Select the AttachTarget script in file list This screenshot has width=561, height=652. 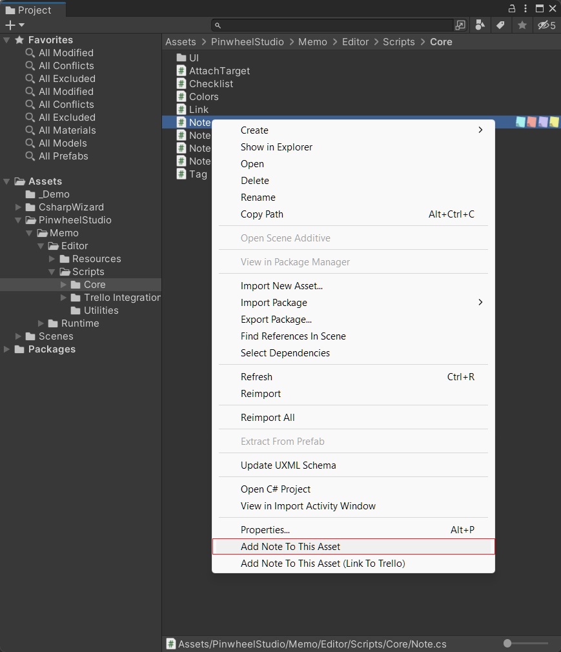point(219,71)
